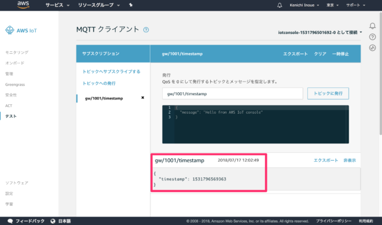The image size is (382, 225).
Task: Open 利用規約 link in the footer
Action: 366,221
